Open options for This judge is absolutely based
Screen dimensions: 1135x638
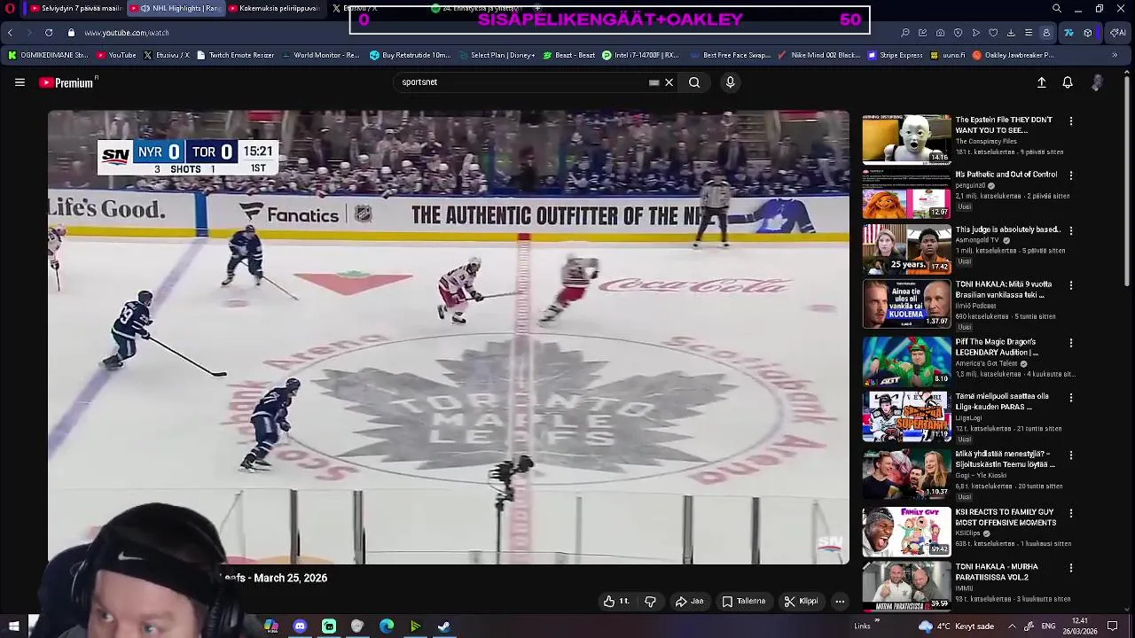(x=1070, y=230)
